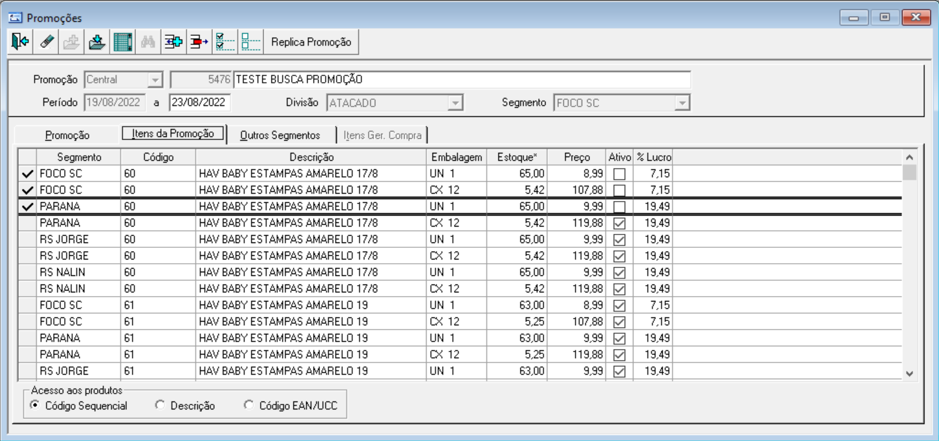Click price 119,88 in PARANA 61 CX 12 row
Viewport: 939px width, 441px height.
click(x=577, y=355)
